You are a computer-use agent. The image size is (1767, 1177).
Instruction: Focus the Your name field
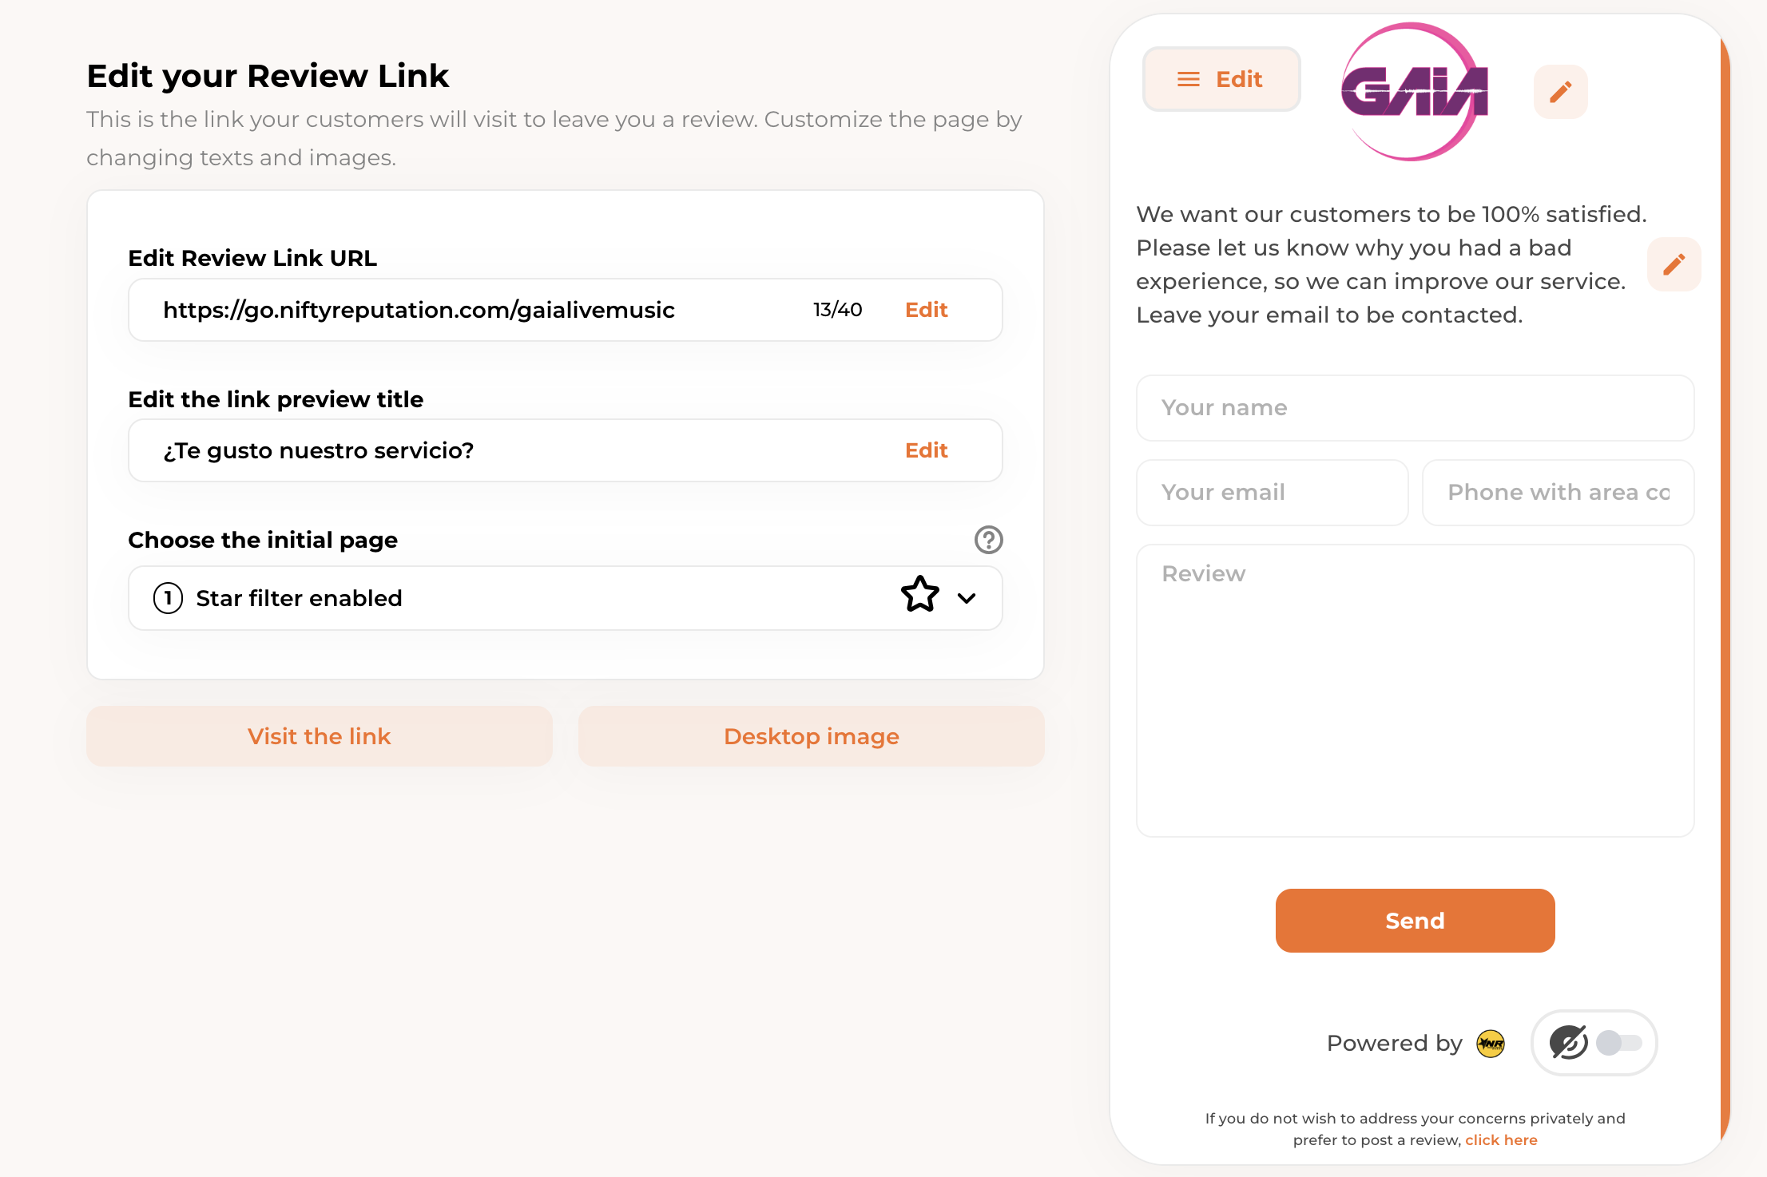pos(1414,408)
